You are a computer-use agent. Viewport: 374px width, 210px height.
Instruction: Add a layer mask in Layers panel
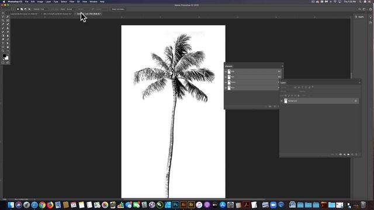click(340, 155)
